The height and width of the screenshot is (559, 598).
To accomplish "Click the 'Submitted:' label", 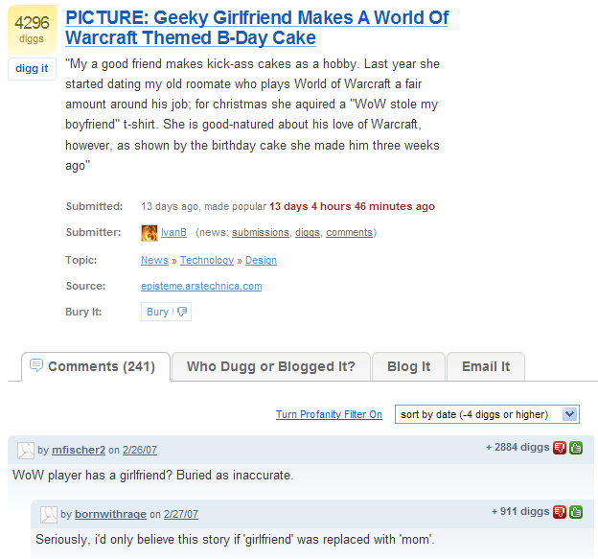I will point(94,206).
